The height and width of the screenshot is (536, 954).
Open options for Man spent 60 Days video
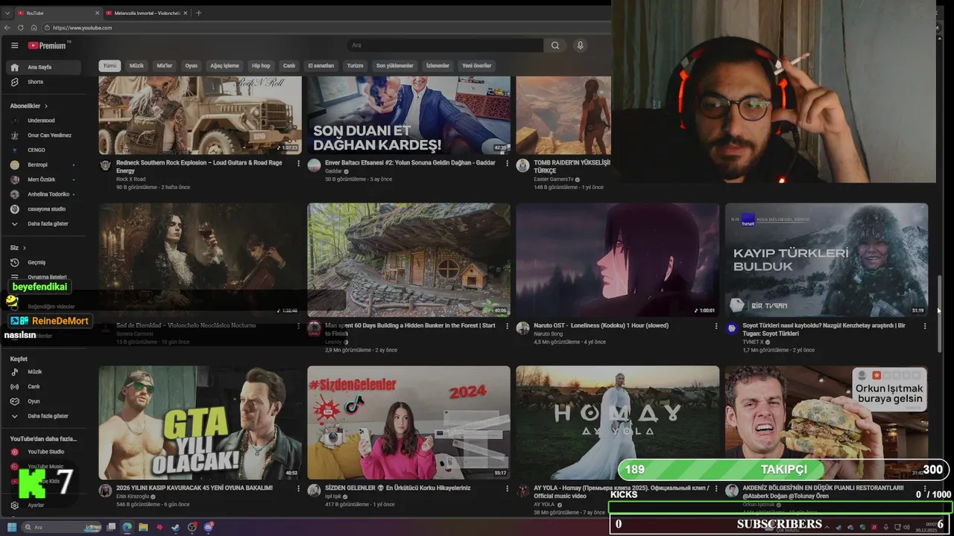pyautogui.click(x=508, y=326)
